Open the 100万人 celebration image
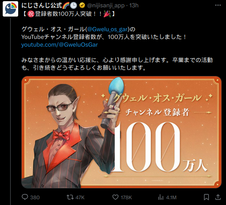The image size is (226, 205). coord(122,132)
